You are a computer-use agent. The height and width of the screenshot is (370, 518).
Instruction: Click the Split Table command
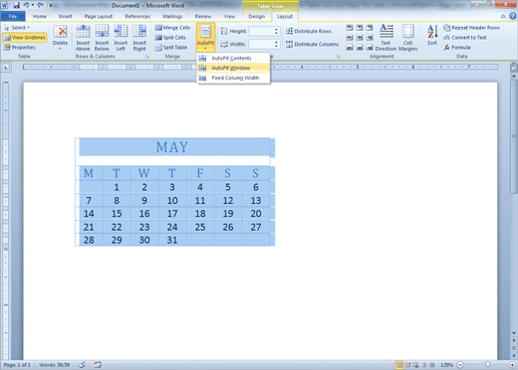(171, 48)
